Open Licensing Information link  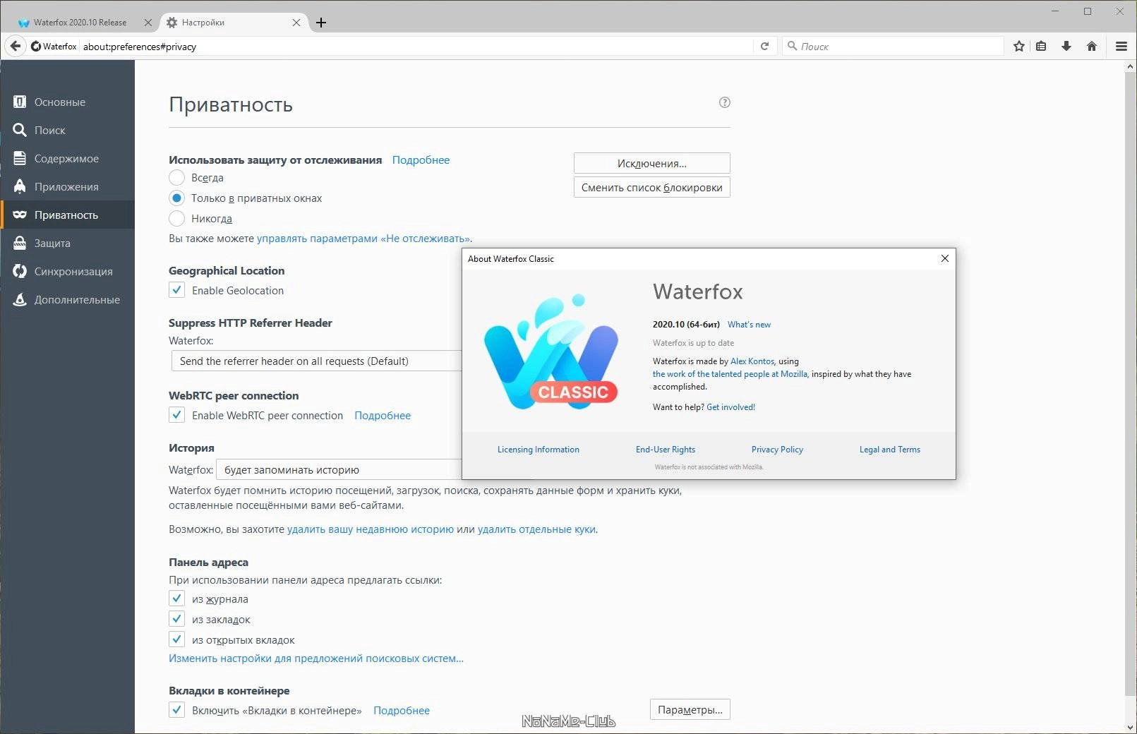click(x=538, y=450)
